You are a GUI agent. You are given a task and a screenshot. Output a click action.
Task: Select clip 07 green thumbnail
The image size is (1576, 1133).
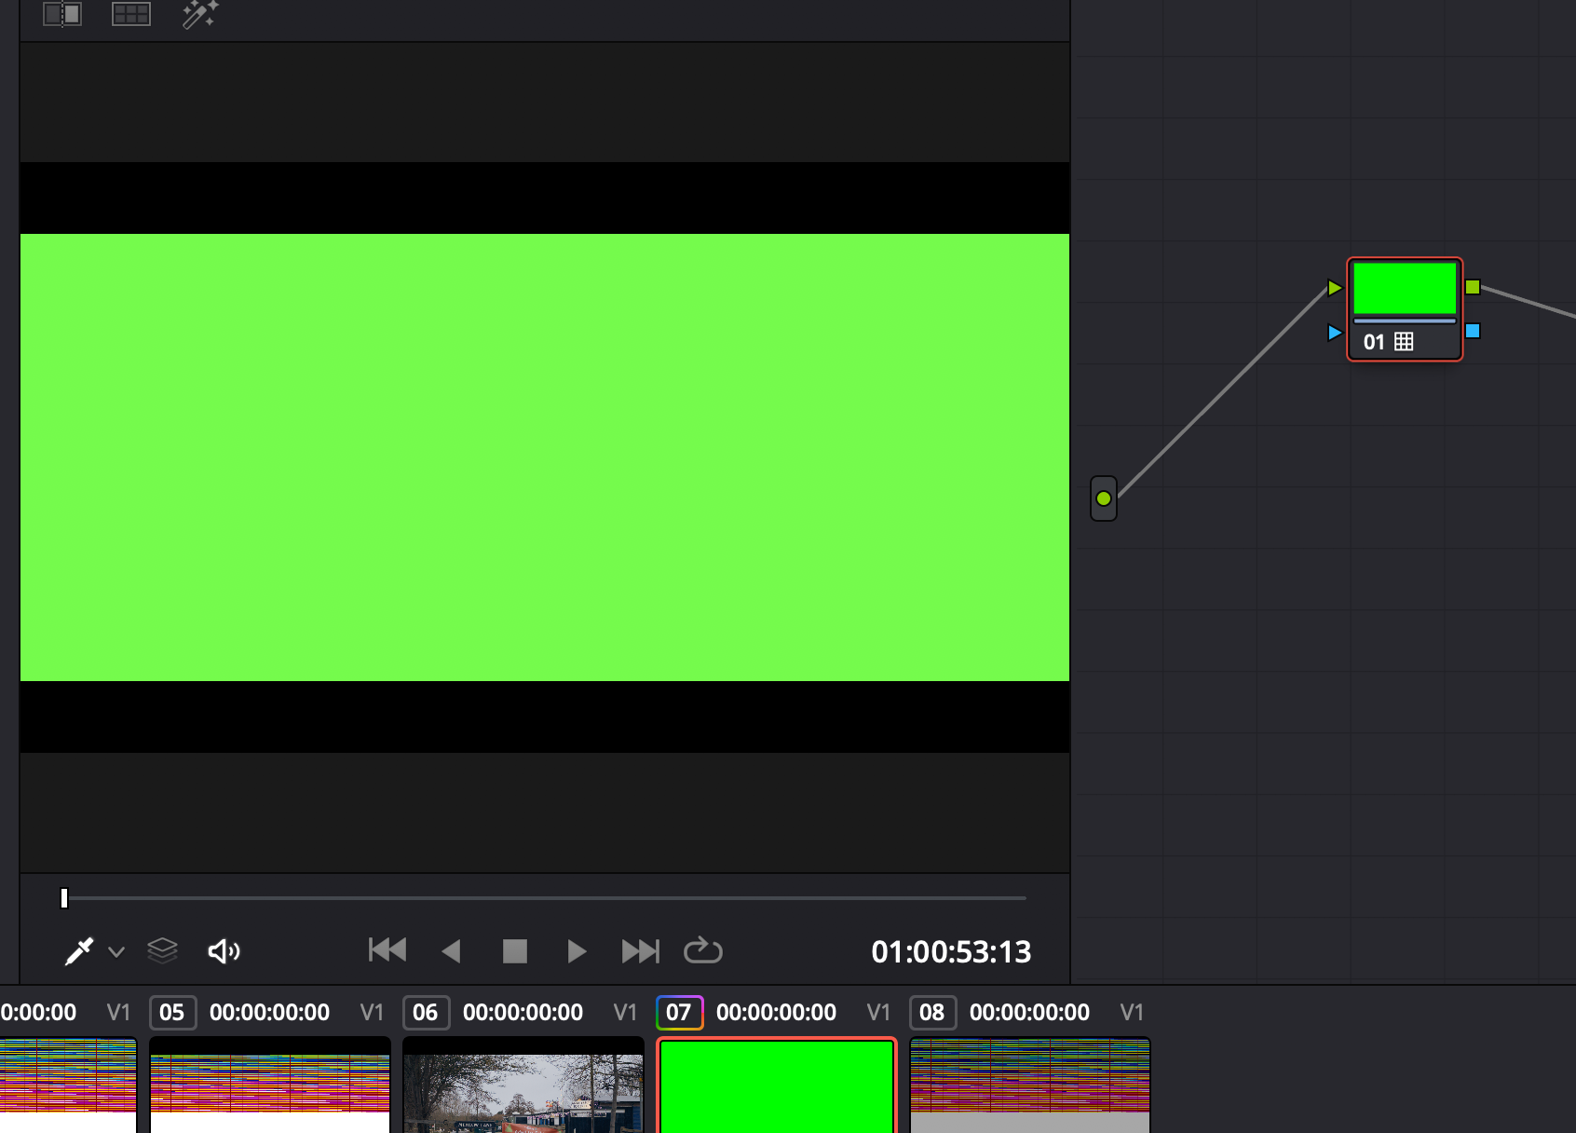tap(777, 1085)
